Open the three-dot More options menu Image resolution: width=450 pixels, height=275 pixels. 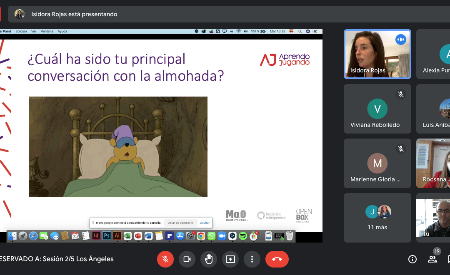coord(252,259)
